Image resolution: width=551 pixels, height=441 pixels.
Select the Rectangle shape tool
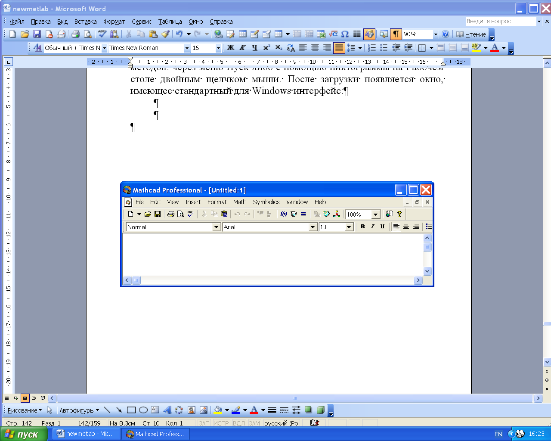[x=131, y=410]
